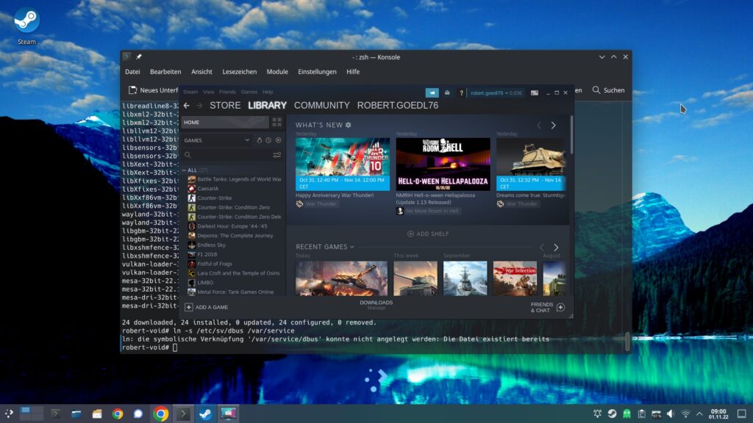The width and height of the screenshot is (753, 423).
Task: Collapse the ALL games list
Action: (x=184, y=170)
